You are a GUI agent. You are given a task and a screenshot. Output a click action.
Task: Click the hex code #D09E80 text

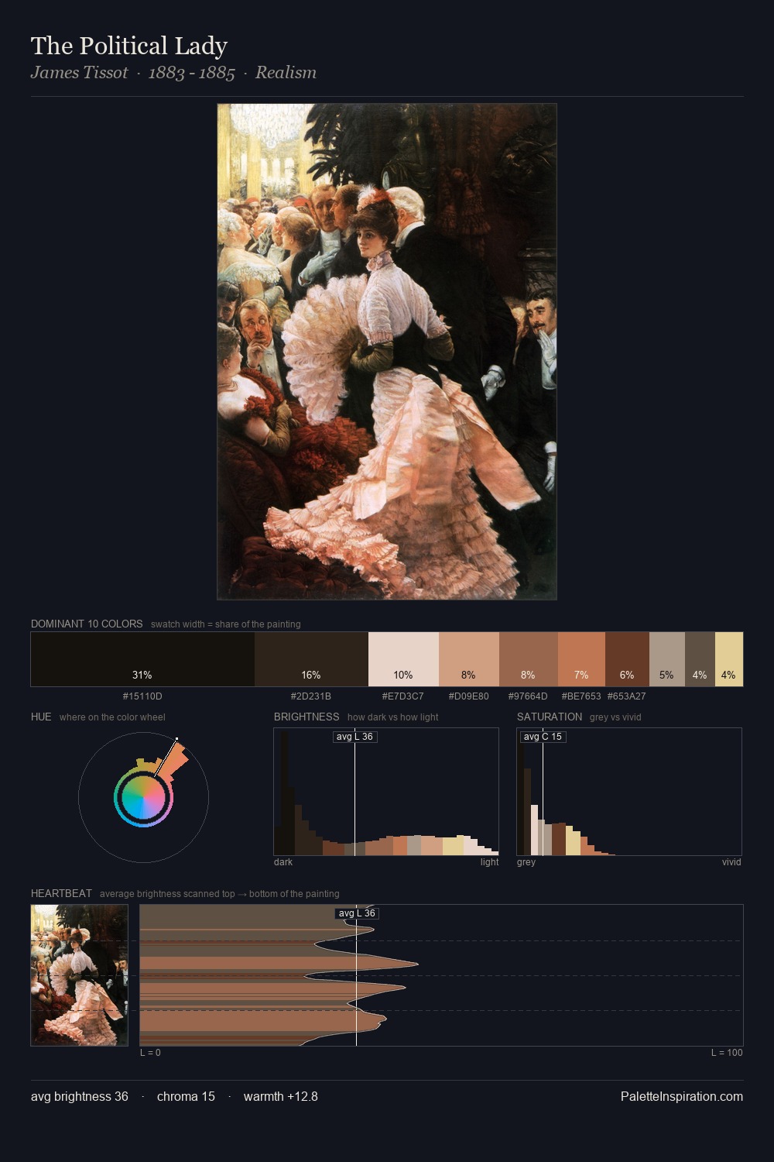(x=469, y=696)
